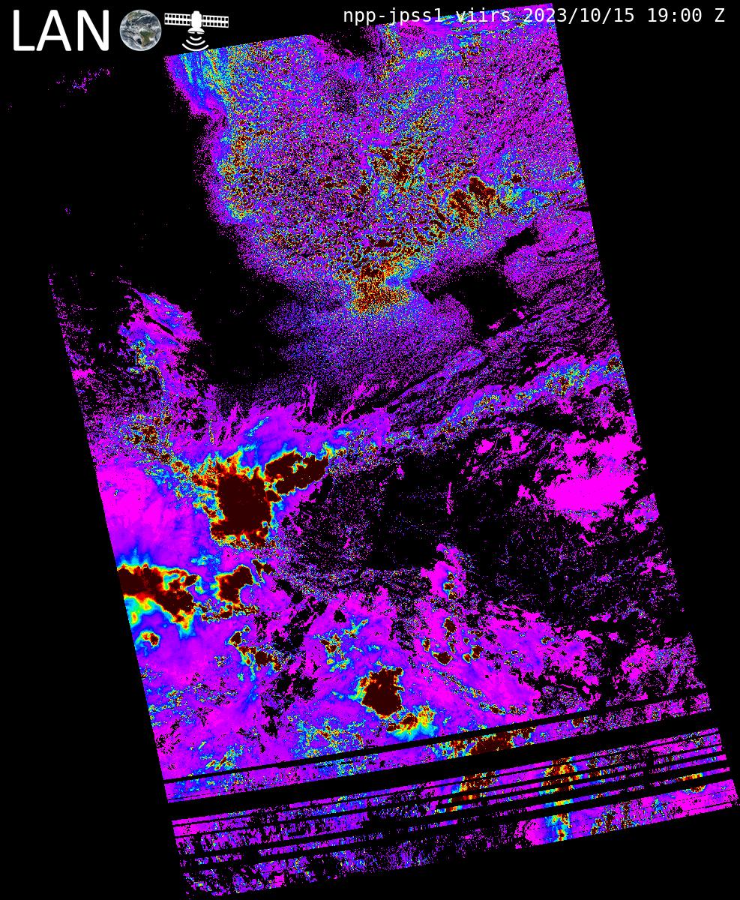Click the time '19:00 Z' text

coord(686,15)
